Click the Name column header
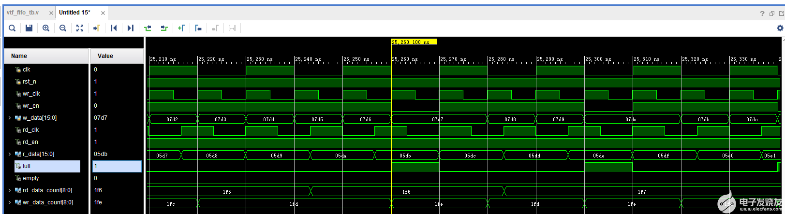This screenshot has width=785, height=214. pos(47,56)
